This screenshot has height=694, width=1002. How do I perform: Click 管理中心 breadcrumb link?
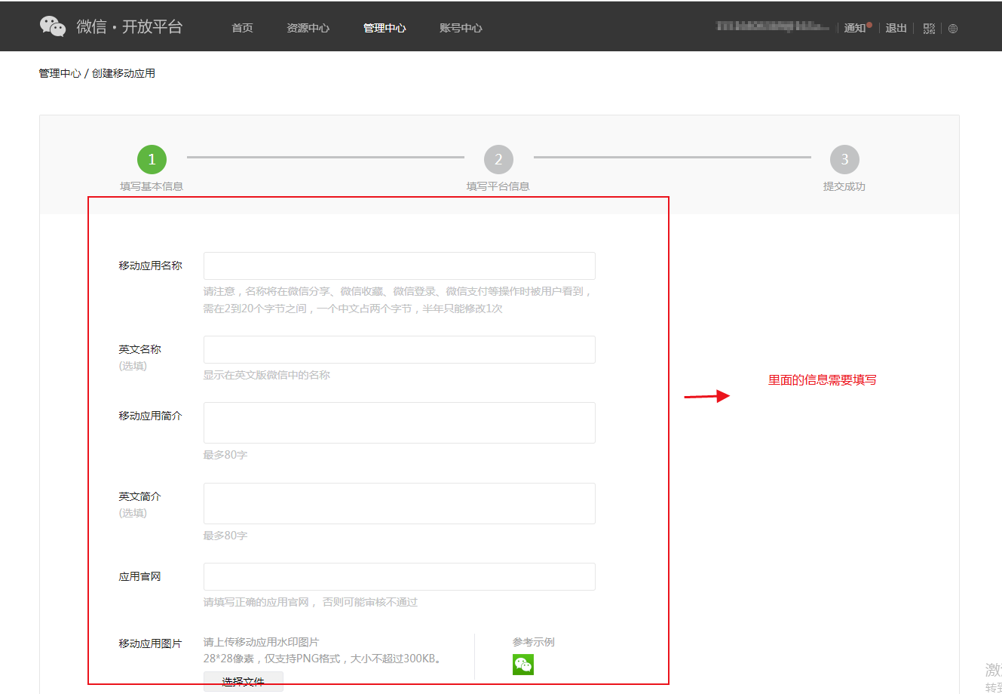60,73
